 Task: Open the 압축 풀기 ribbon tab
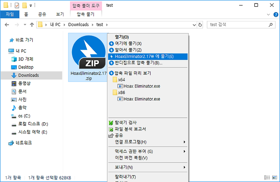(86, 14)
